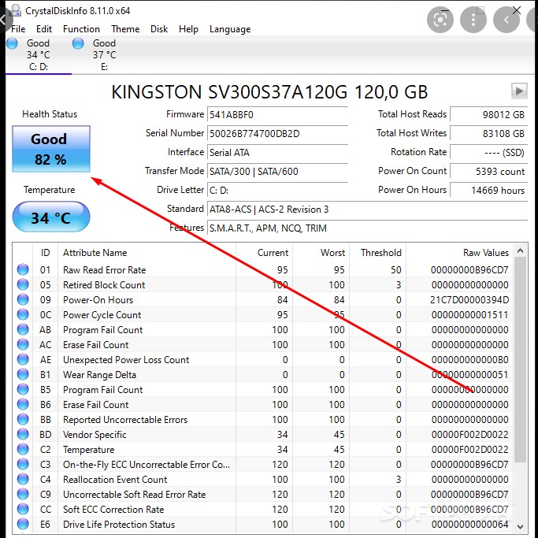538x538 pixels.
Task: Click the CrystalDiskInfo app icon in title bar
Action: [x=15, y=10]
